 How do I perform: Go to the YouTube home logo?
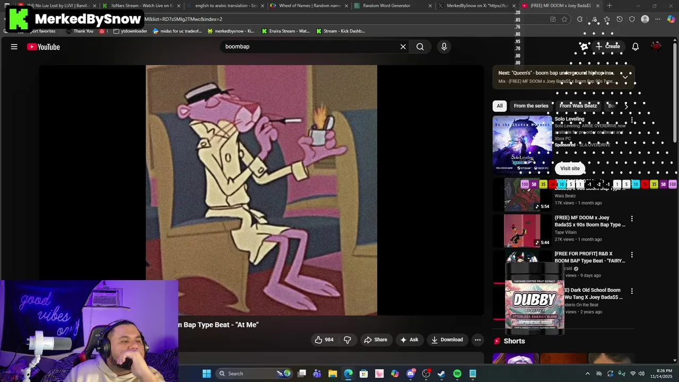(43, 47)
